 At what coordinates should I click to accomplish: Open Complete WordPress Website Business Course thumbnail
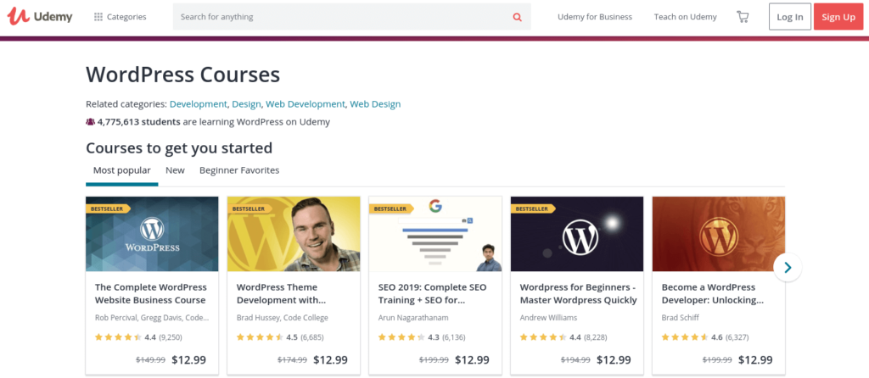point(152,234)
